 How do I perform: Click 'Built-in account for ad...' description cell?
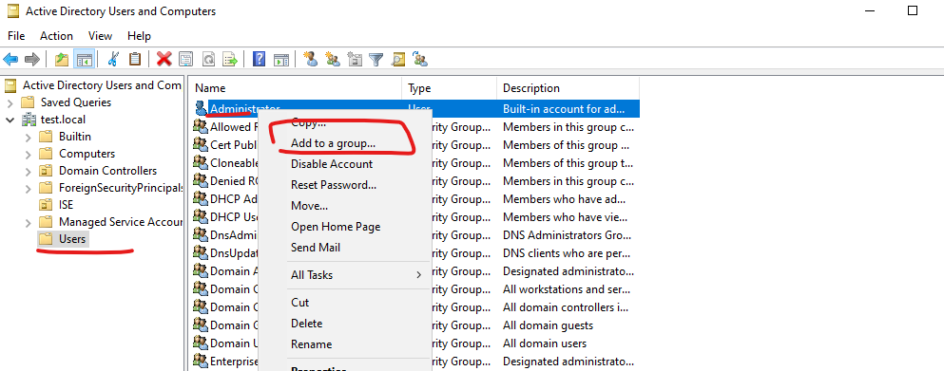pyautogui.click(x=564, y=109)
